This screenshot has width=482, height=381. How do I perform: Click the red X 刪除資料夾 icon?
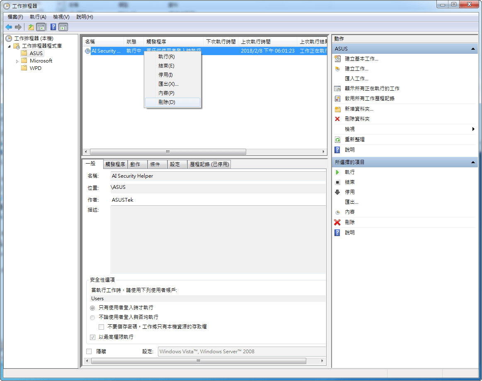pos(337,119)
